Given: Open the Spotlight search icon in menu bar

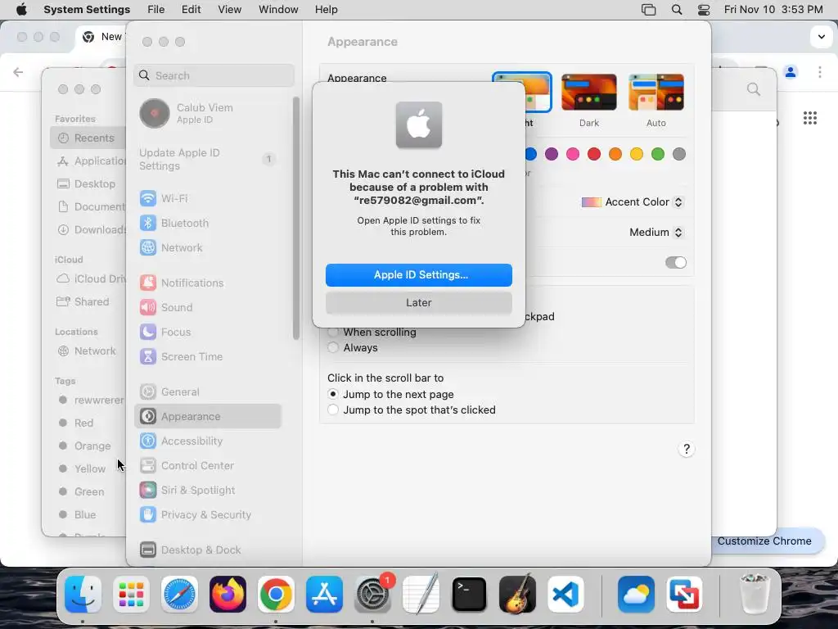Looking at the screenshot, I should coord(677,10).
